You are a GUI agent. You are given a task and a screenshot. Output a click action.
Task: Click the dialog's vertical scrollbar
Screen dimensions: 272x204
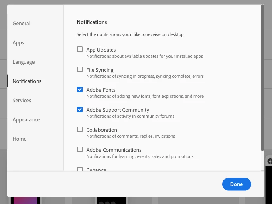point(262,78)
